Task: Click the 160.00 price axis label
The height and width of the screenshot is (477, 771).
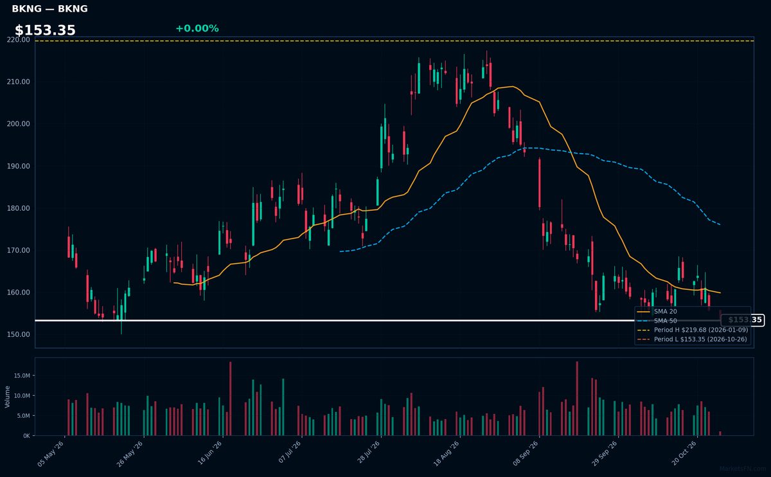Action: tap(19, 292)
